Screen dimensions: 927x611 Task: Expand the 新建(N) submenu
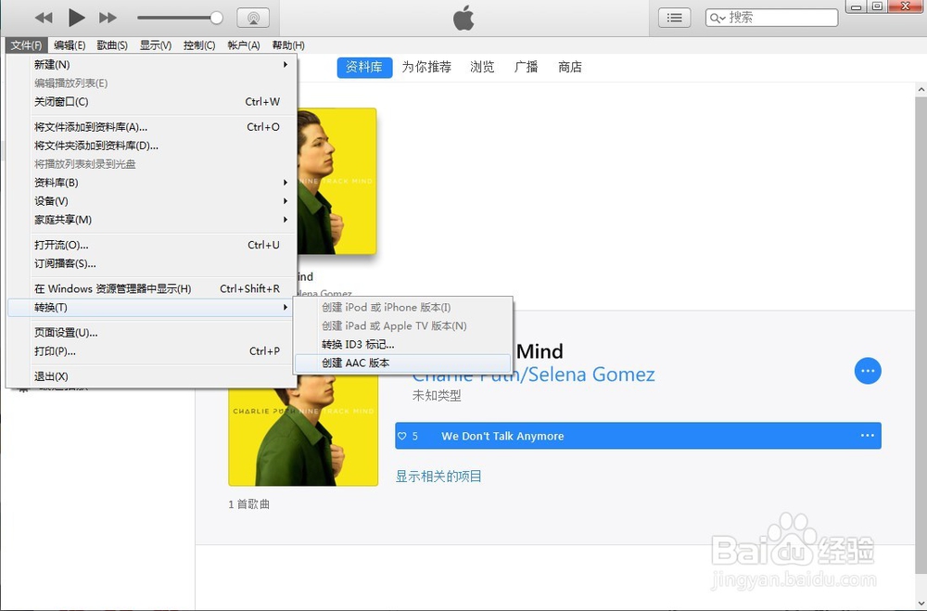coord(151,65)
